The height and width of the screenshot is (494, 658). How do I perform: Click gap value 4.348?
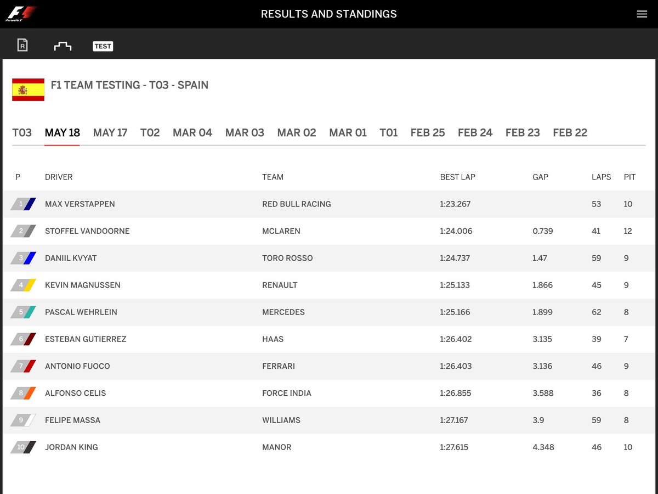[x=543, y=447]
